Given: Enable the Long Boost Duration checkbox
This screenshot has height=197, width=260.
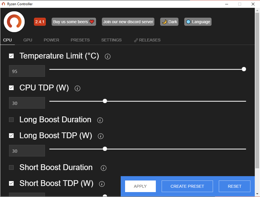Looking at the screenshot, I should [11, 120].
